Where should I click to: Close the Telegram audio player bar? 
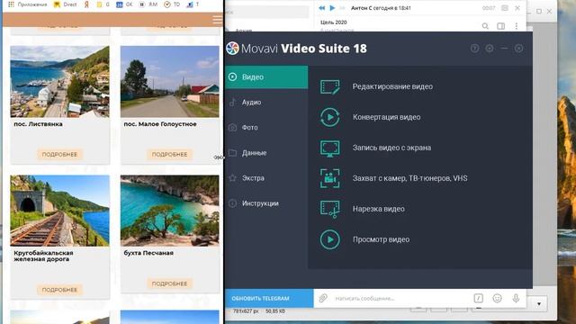[517, 8]
